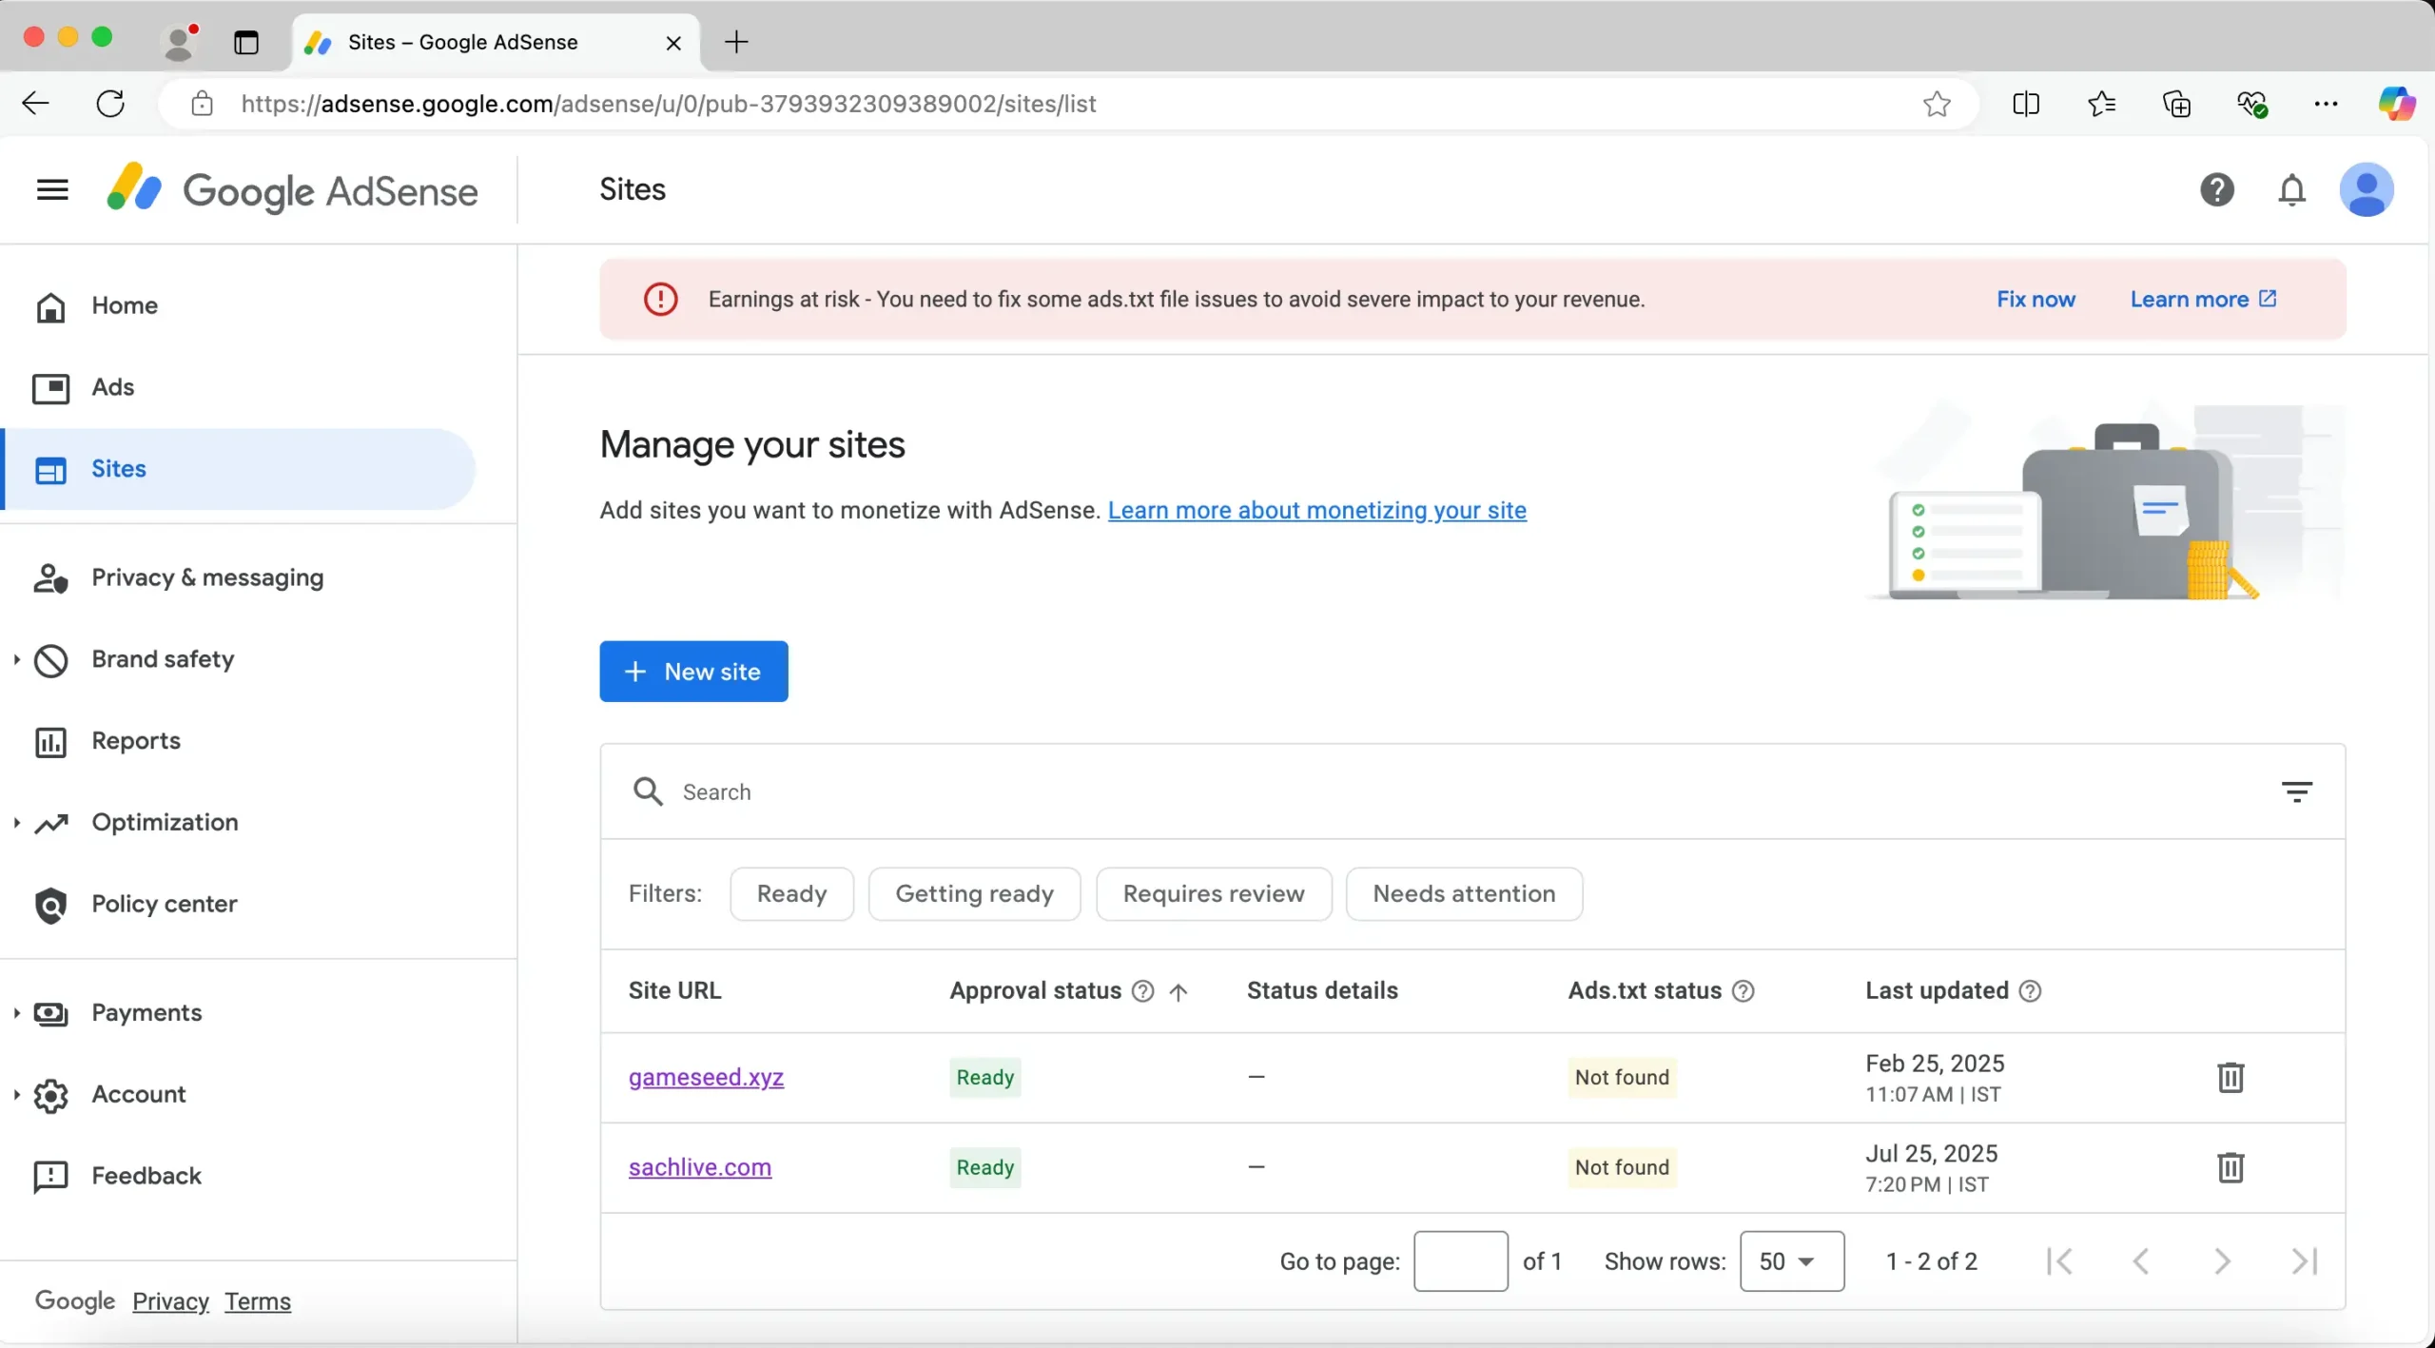Open Policy center
Viewport: 2435px width, 1348px height.
point(164,904)
